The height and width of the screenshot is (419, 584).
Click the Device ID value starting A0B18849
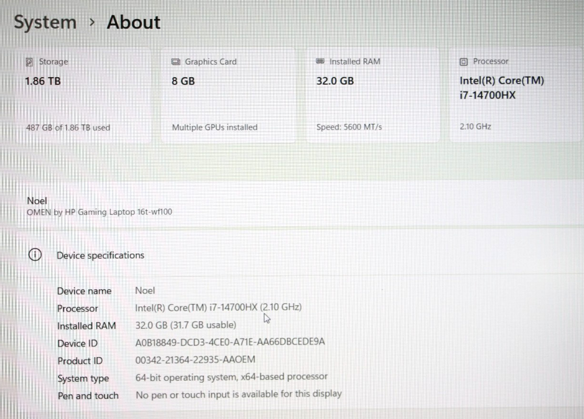[231, 342]
